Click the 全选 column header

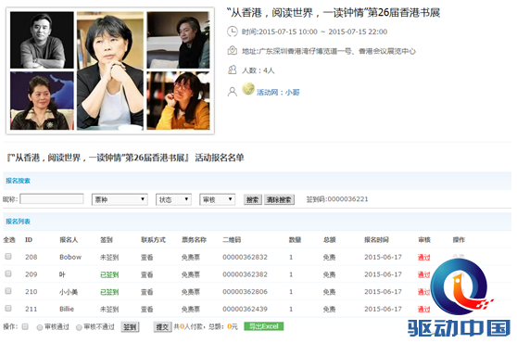tap(9, 240)
